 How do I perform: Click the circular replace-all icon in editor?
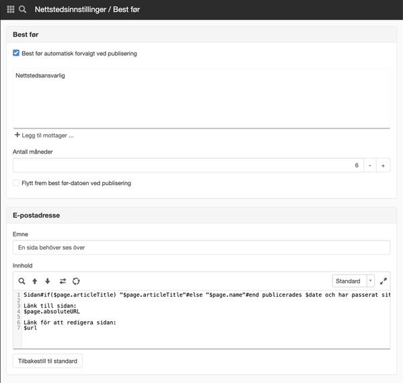pyautogui.click(x=76, y=281)
